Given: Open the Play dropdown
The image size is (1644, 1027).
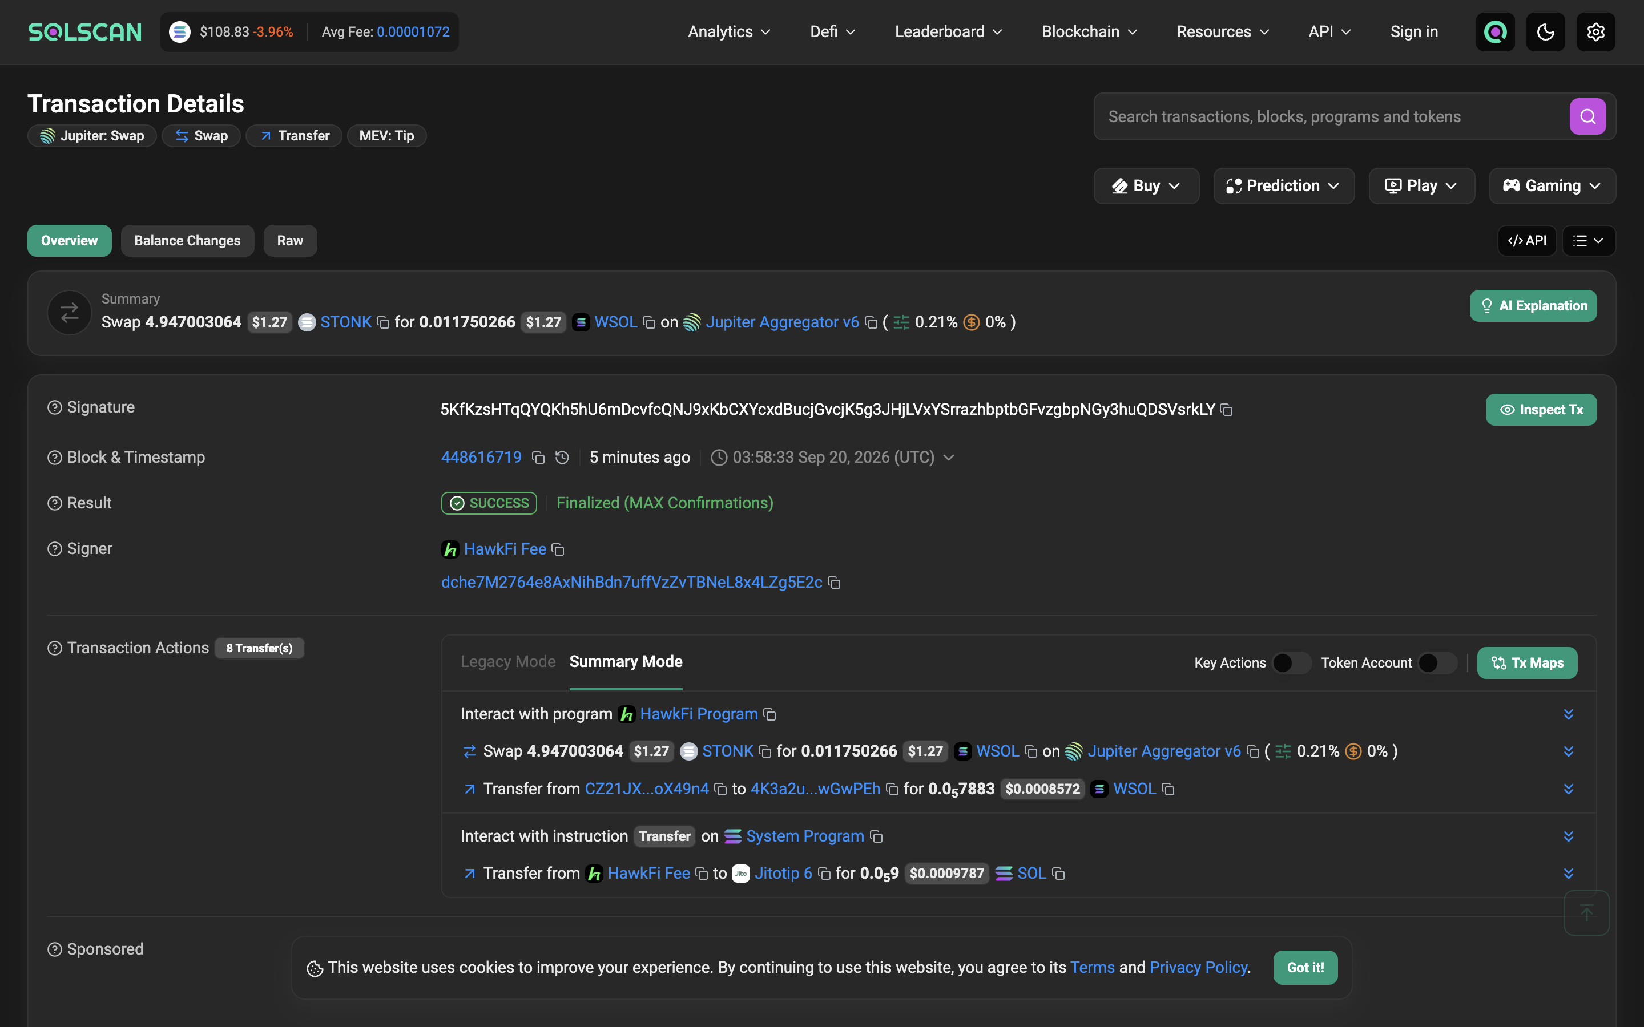Looking at the screenshot, I should [x=1421, y=186].
